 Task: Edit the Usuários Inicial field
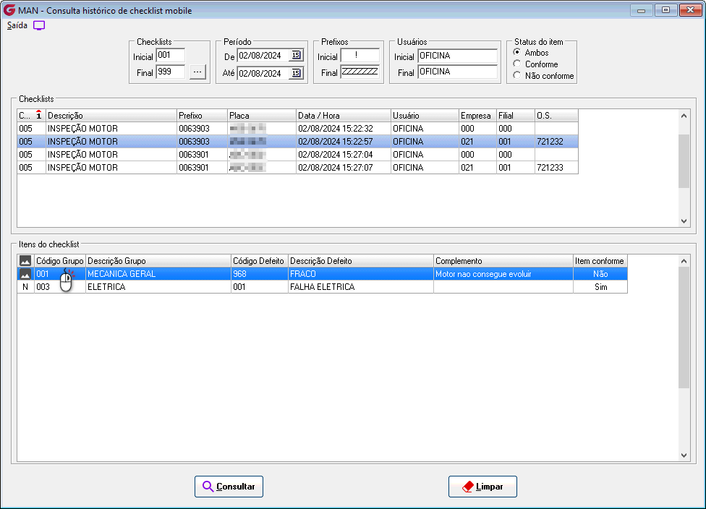click(457, 56)
